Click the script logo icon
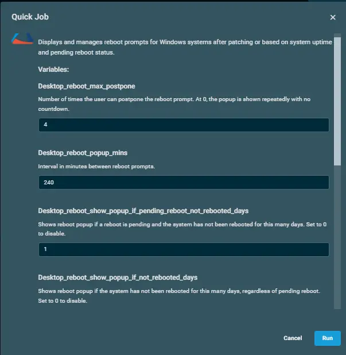The image size is (346, 355). pyautogui.click(x=22, y=40)
